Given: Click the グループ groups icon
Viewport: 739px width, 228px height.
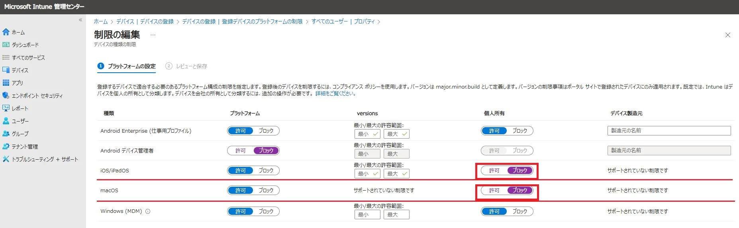Looking at the screenshot, I should click(6, 133).
